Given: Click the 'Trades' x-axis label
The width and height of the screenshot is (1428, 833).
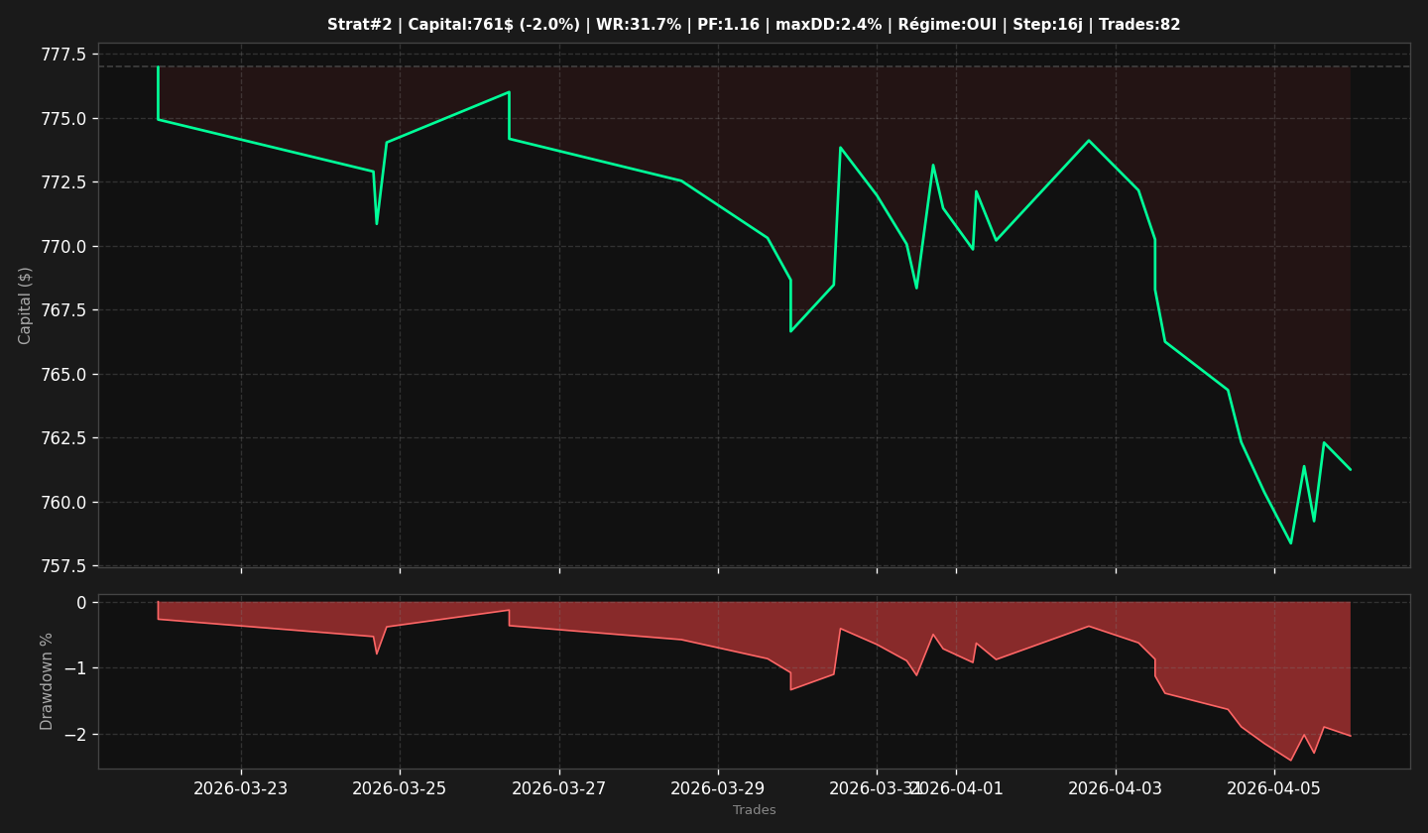Looking at the screenshot, I should pos(754,810).
